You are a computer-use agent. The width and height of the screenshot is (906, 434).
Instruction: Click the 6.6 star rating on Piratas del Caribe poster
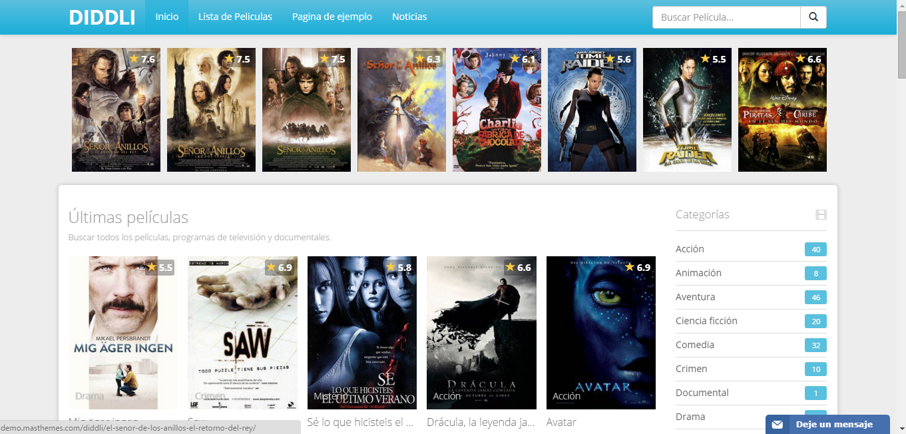coord(809,59)
